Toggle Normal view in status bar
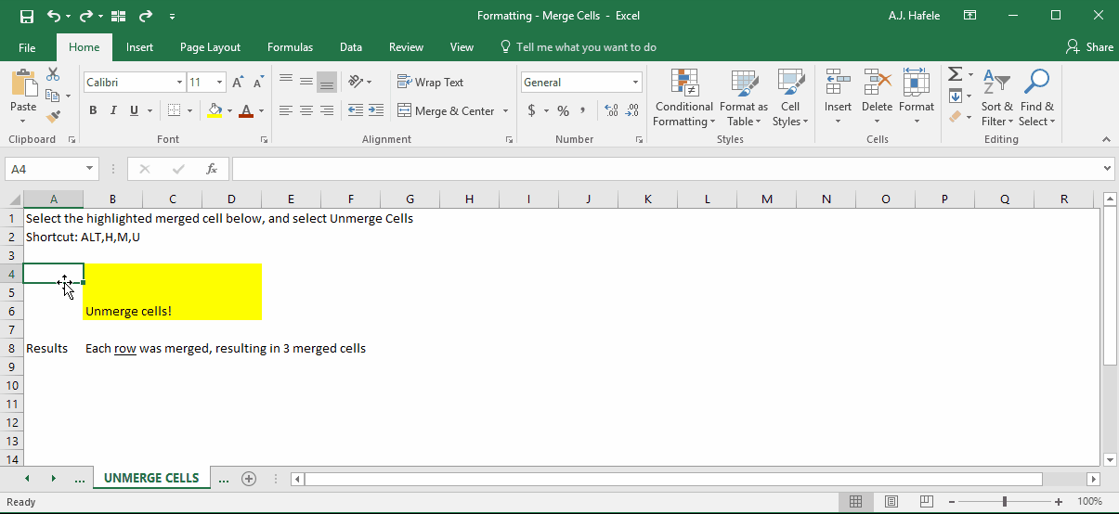1119x514 pixels. [855, 502]
